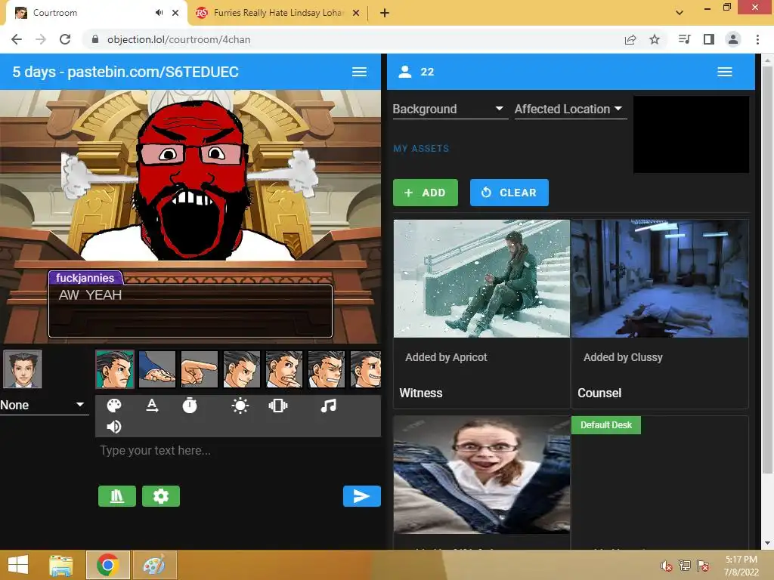Click the flash effect sun icon
This screenshot has height=580, width=774.
[240, 406]
